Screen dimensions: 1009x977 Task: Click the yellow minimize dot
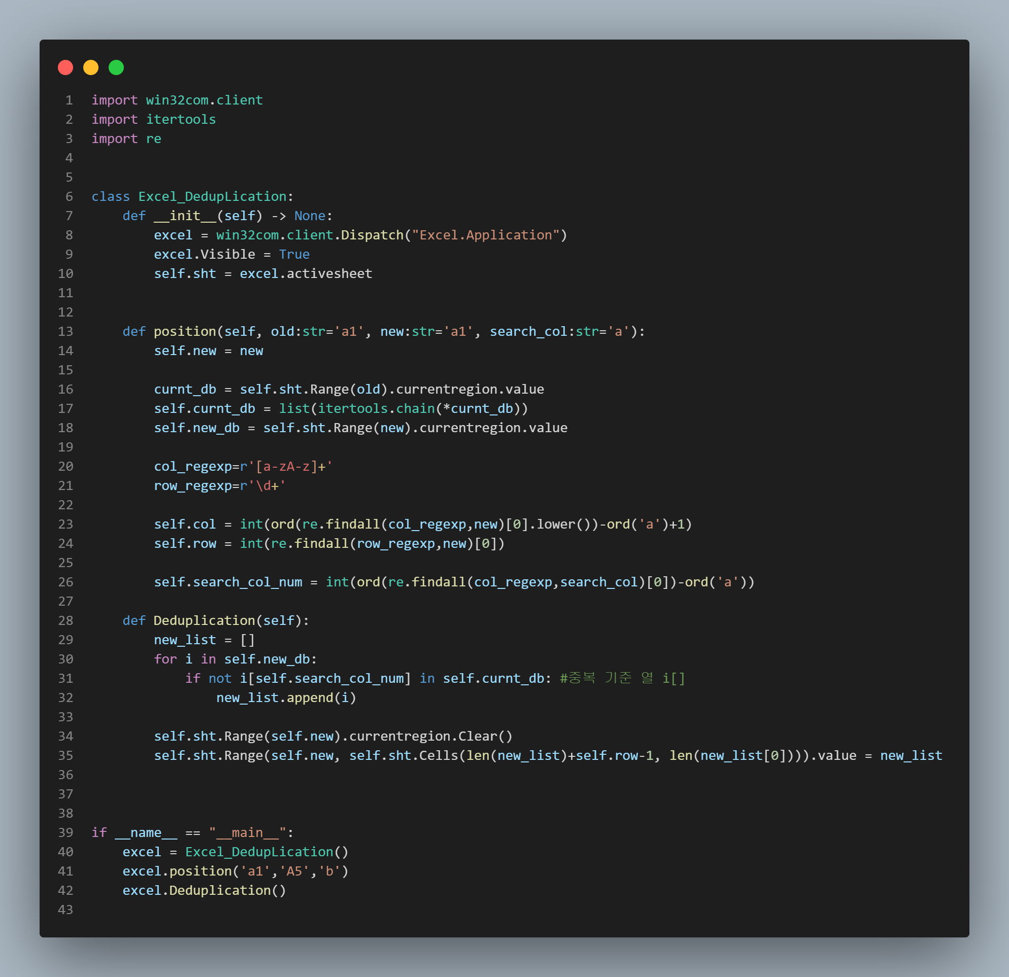pyautogui.click(x=91, y=67)
